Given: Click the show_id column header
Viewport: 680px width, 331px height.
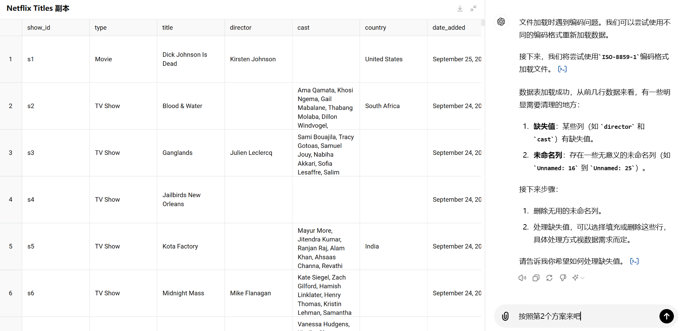Looking at the screenshot, I should click(39, 28).
